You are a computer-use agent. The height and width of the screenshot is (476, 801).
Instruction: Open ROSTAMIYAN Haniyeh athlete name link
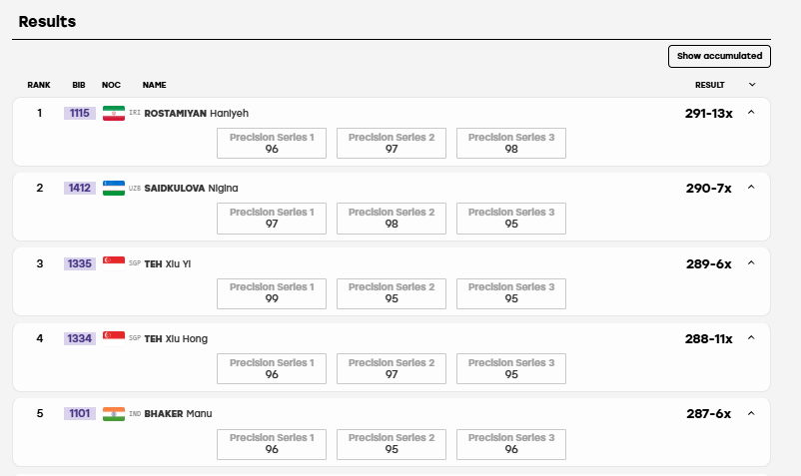coord(196,113)
